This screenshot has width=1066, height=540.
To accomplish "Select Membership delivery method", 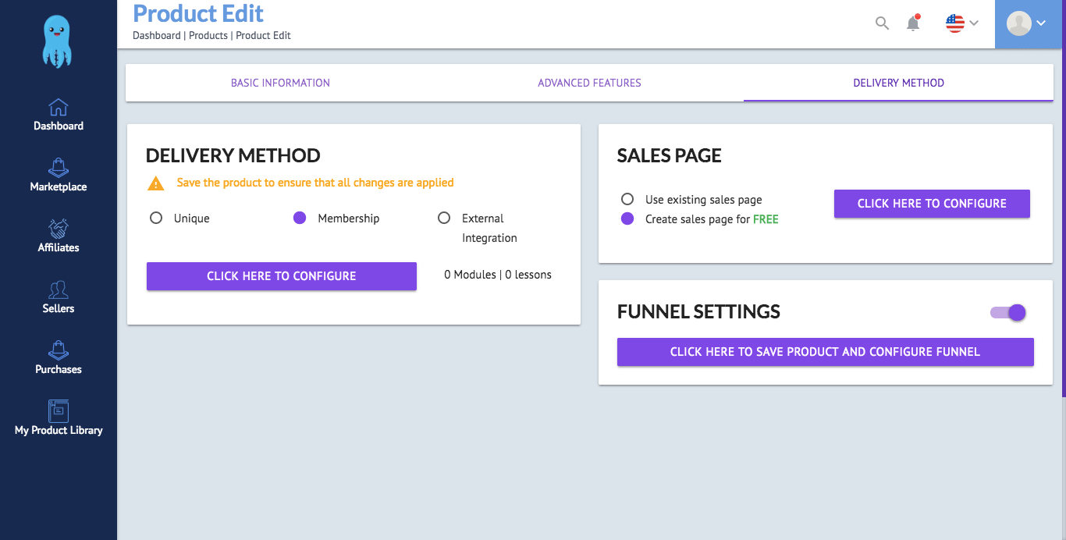I will coord(300,218).
